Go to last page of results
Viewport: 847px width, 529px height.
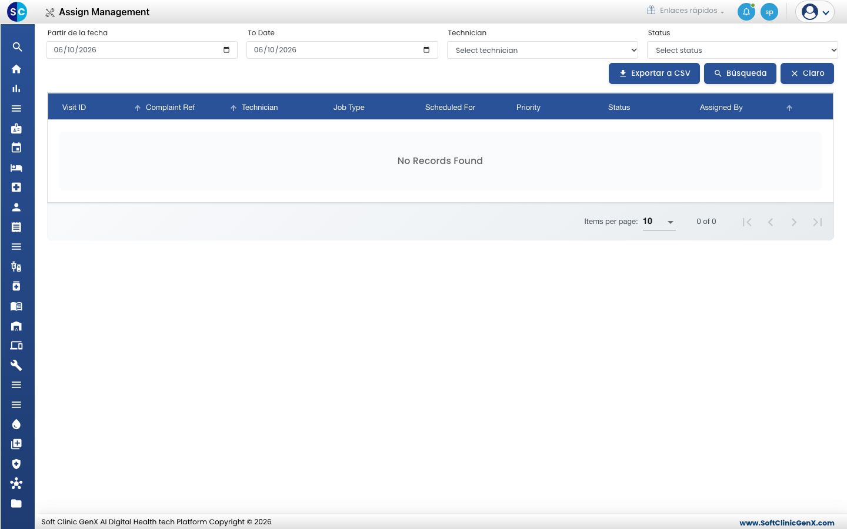tap(818, 222)
